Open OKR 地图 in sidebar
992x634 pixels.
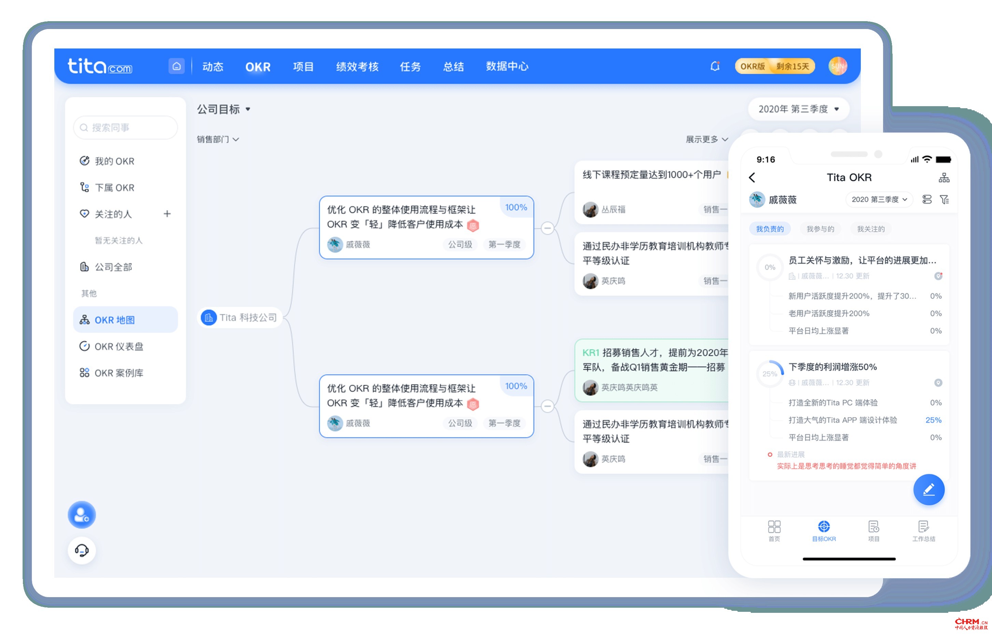point(125,320)
